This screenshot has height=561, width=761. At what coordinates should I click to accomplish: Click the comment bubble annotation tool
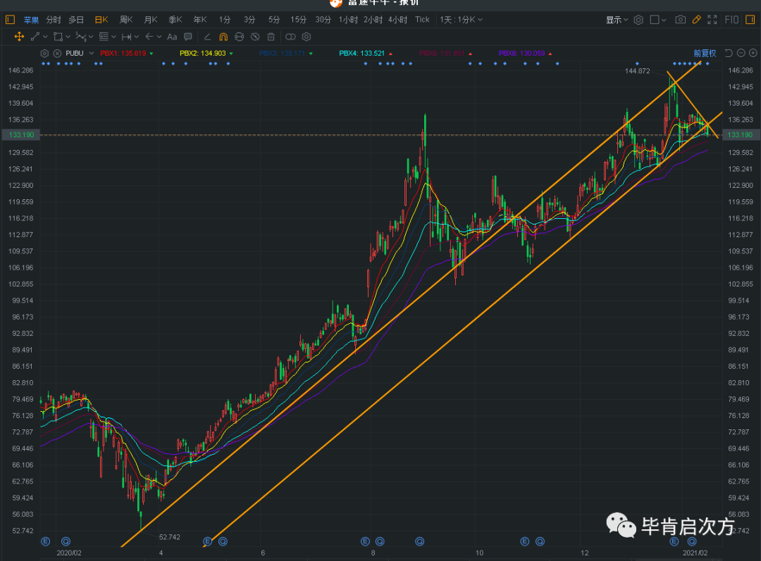coord(187,37)
